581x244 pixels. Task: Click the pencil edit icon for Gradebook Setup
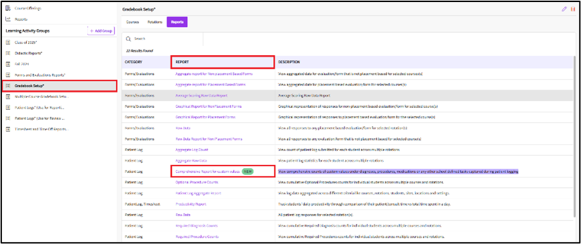(x=564, y=9)
